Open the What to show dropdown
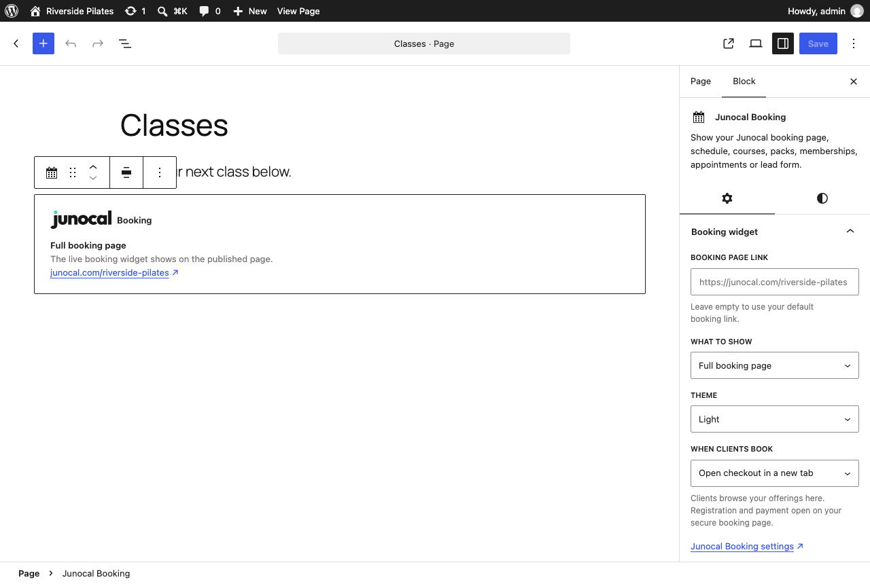This screenshot has height=584, width=870. 775,365
